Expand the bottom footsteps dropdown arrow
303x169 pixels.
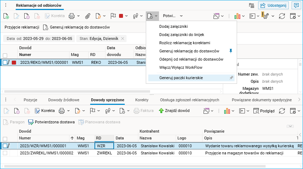tap(113, 111)
